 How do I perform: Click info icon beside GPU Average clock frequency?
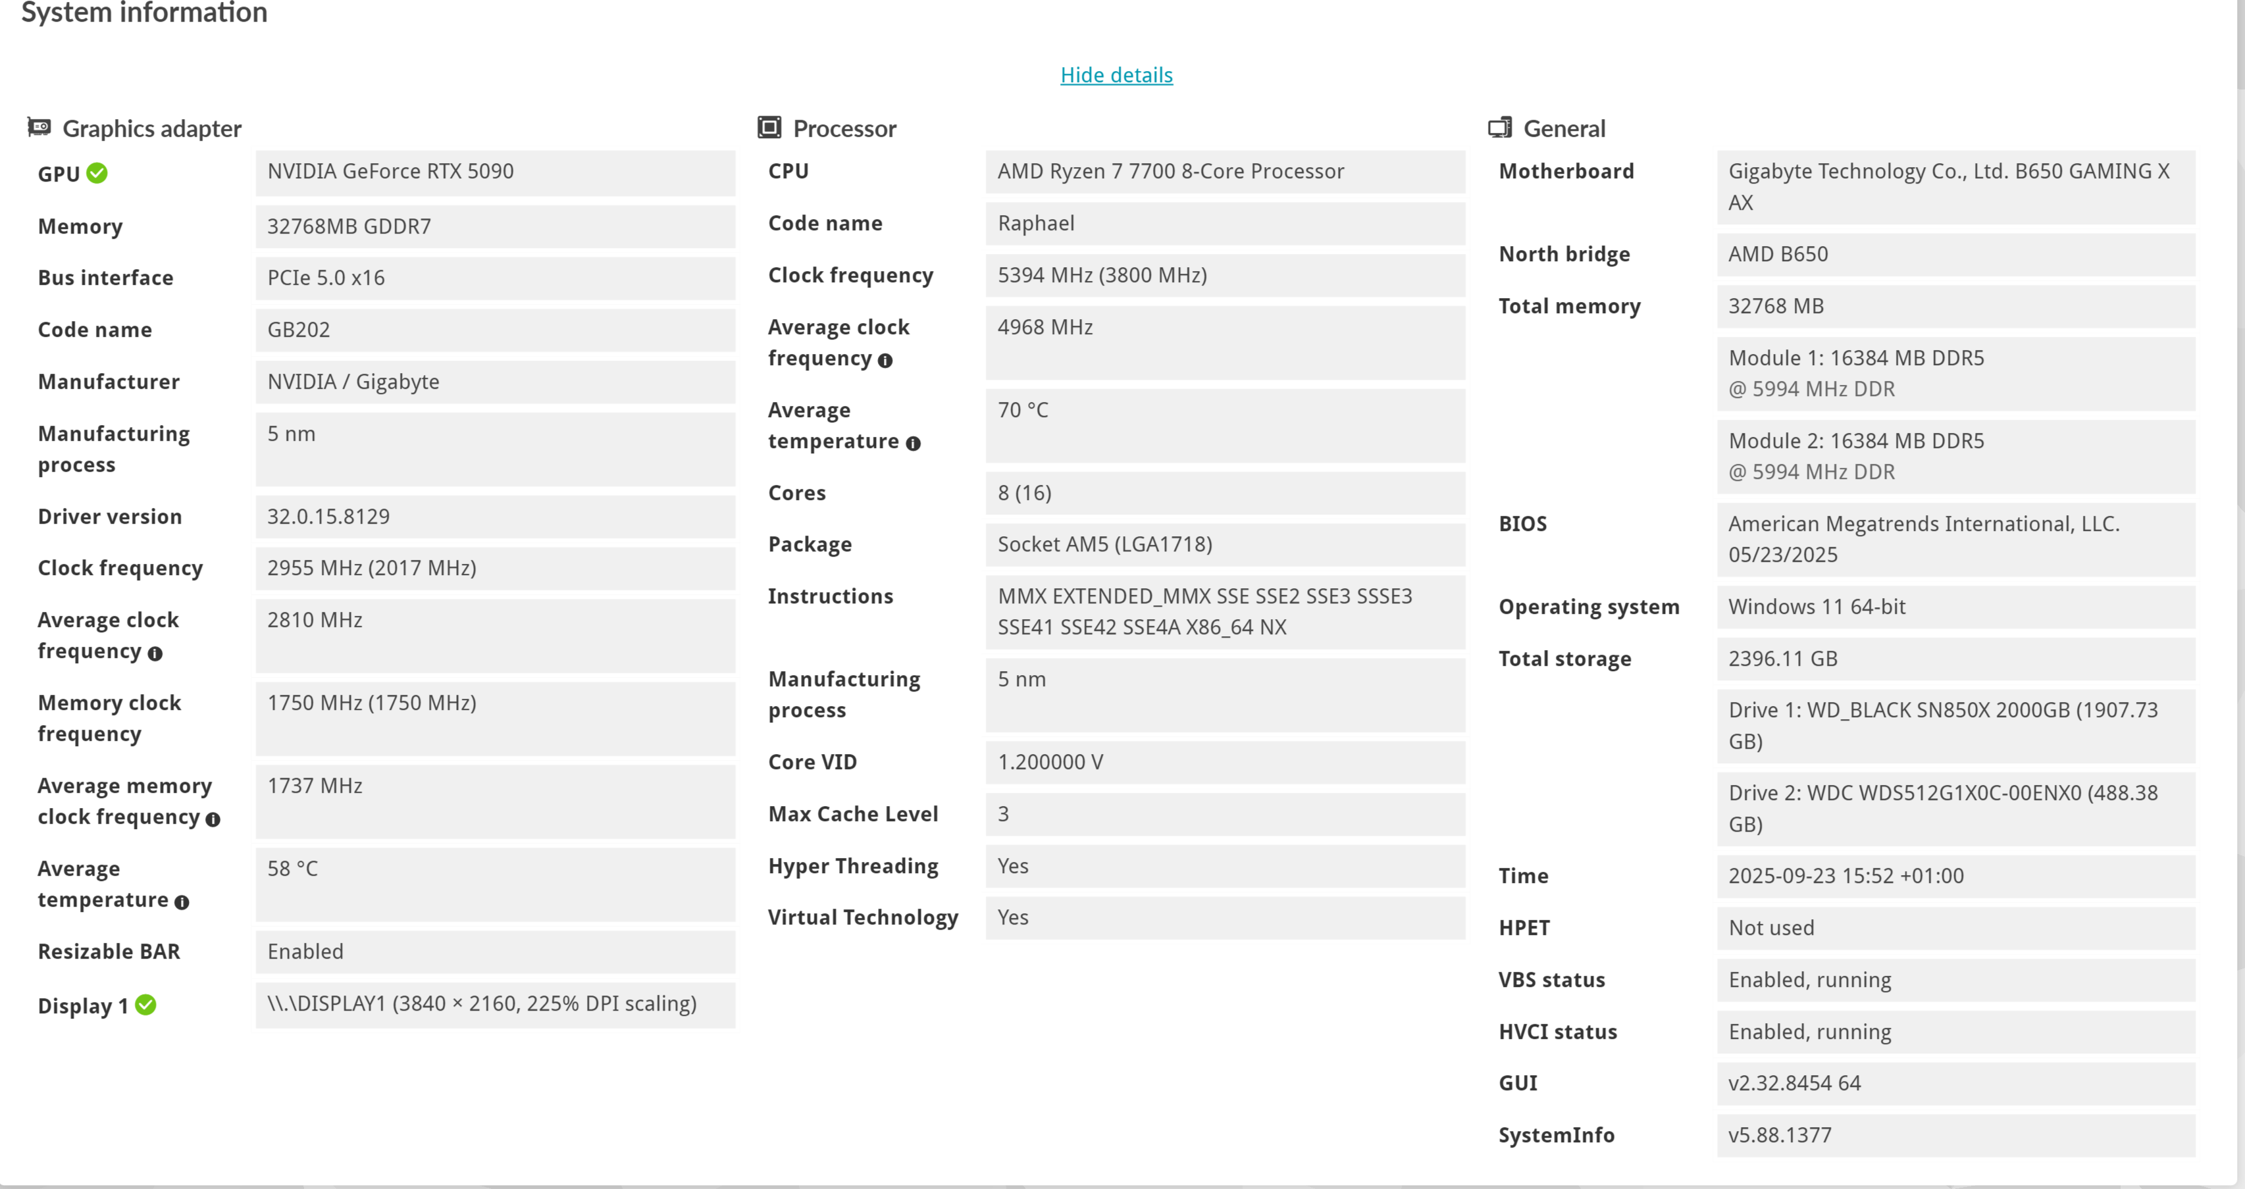click(x=155, y=653)
